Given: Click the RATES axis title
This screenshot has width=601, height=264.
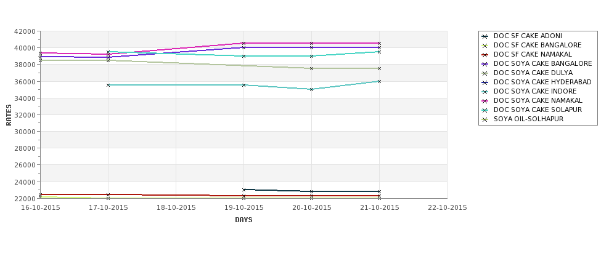Looking at the screenshot, I should point(9,115).
